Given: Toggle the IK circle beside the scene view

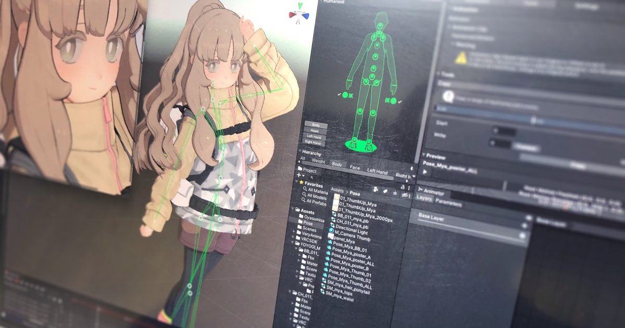Looking at the screenshot, I should 344,96.
